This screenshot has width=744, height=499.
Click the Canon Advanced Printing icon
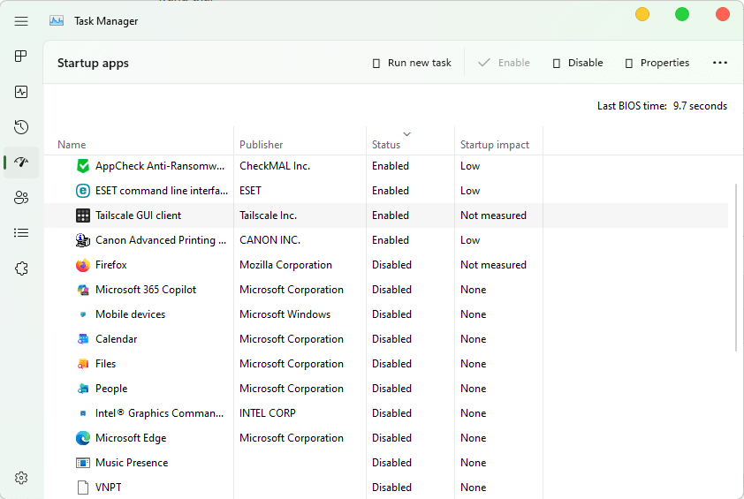(x=83, y=240)
